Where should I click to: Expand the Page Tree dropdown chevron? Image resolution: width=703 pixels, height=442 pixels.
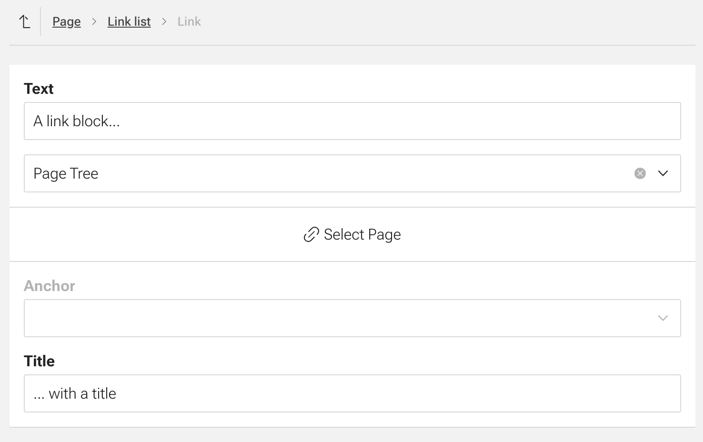(663, 173)
